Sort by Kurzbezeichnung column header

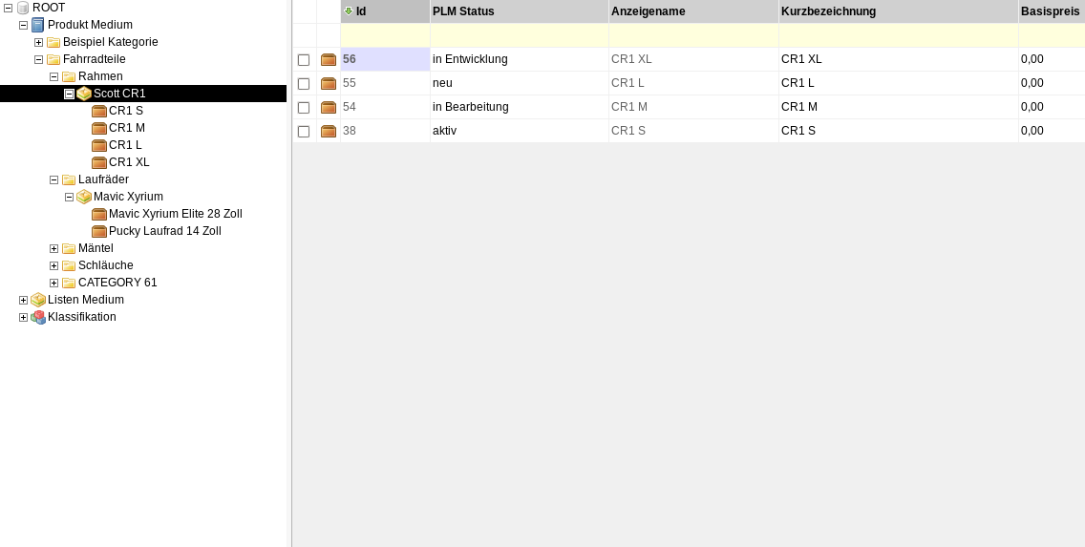click(x=828, y=11)
